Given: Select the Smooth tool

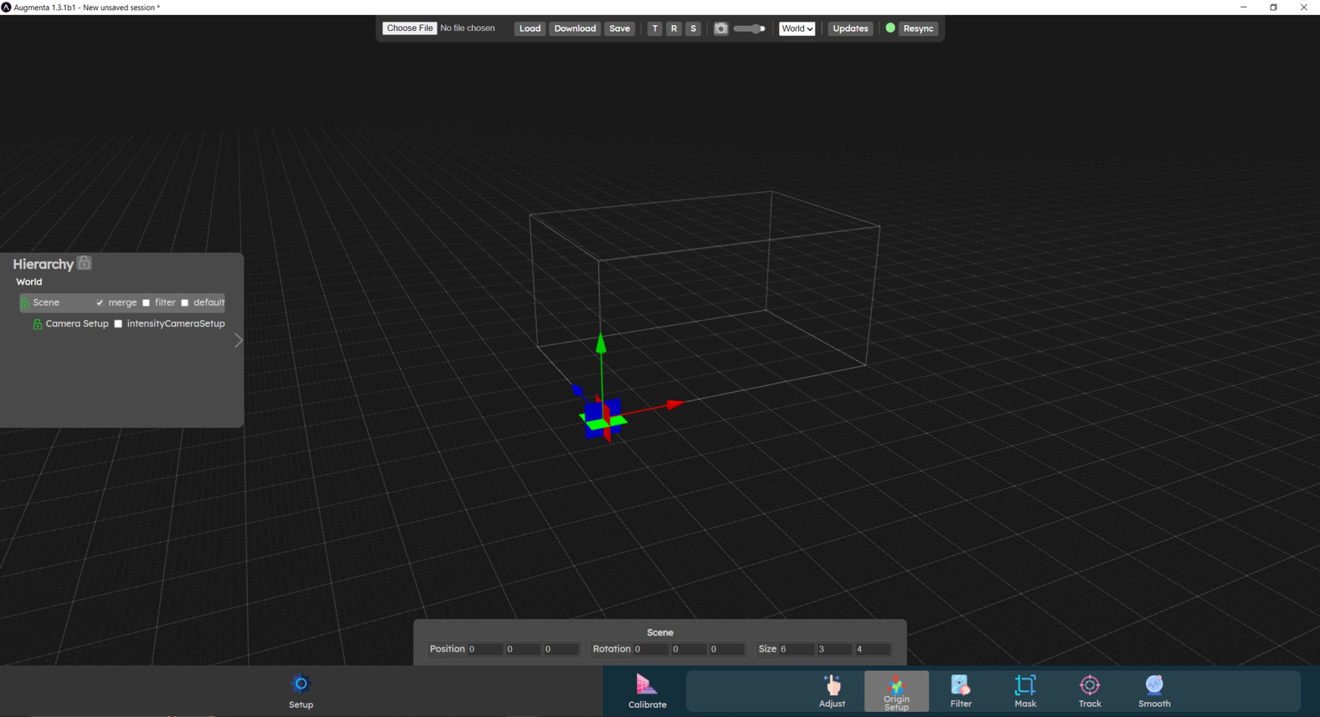Looking at the screenshot, I should (x=1154, y=691).
